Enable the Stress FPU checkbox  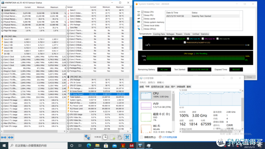(x=143, y=15)
